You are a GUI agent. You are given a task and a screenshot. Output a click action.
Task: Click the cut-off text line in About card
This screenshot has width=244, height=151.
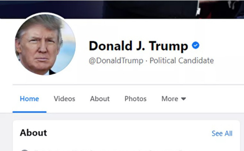pos(108,150)
